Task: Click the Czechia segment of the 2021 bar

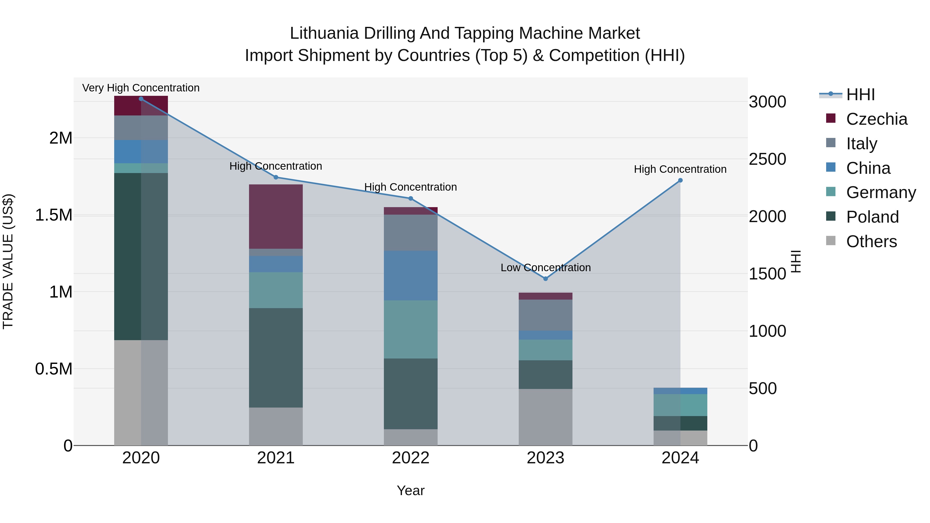Action: tap(276, 217)
